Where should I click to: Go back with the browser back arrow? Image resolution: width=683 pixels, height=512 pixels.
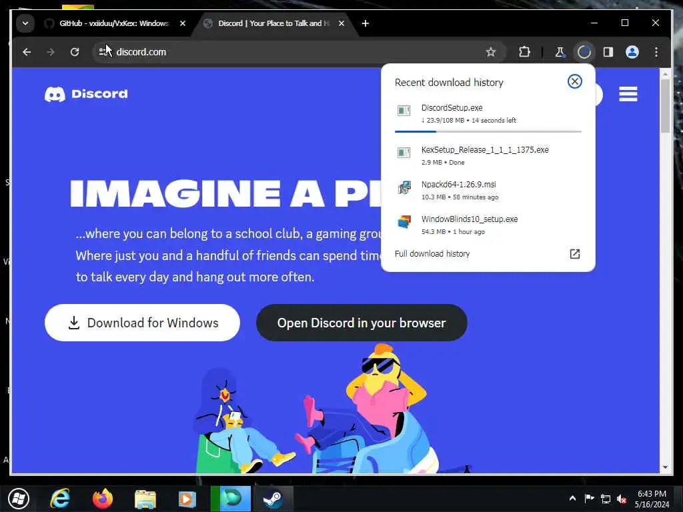27,52
